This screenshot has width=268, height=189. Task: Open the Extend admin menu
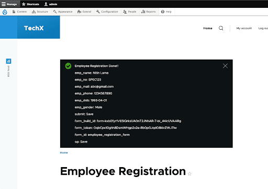click(84, 11)
